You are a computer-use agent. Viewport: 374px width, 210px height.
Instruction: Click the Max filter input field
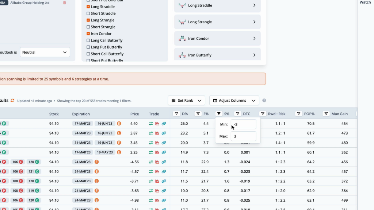click(x=243, y=136)
